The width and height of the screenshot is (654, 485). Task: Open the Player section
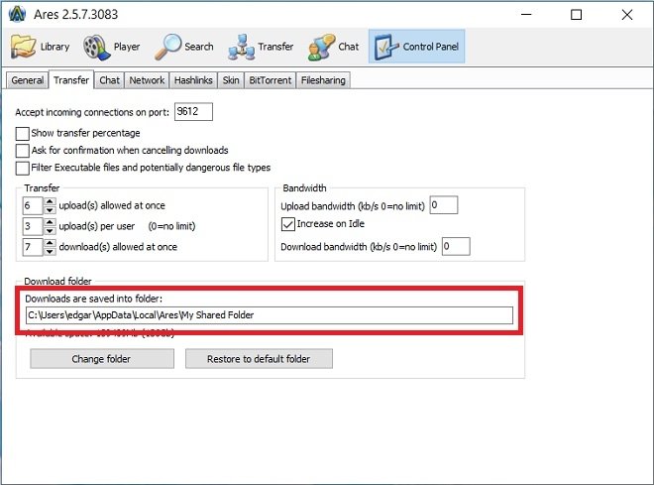click(x=111, y=47)
